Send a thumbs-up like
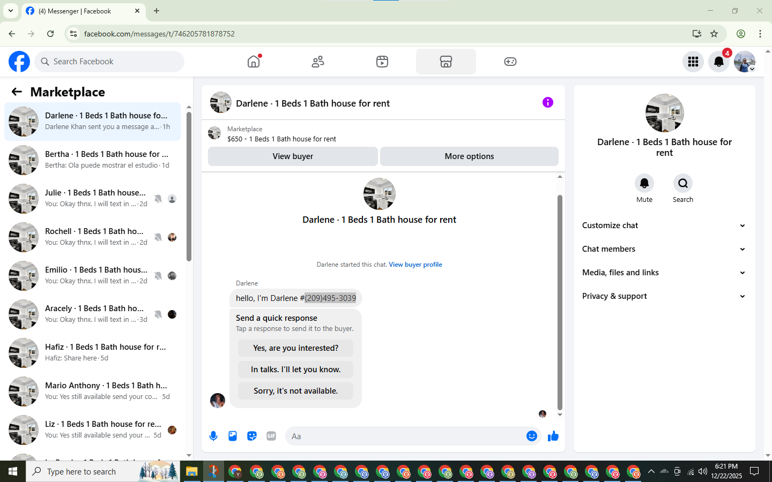This screenshot has width=772, height=482. click(x=553, y=436)
